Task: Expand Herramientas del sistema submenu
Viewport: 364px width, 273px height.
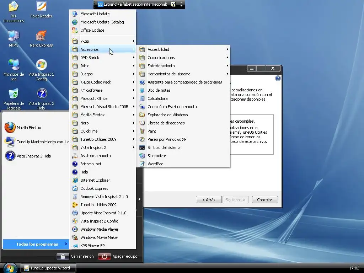Action: (x=183, y=74)
